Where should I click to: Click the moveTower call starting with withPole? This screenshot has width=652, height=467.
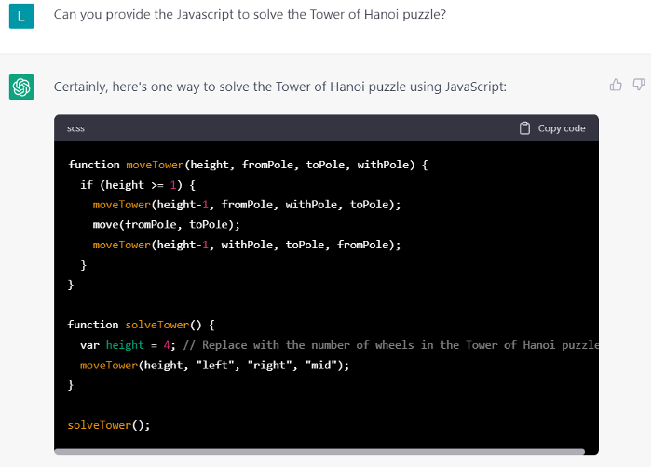coord(246,245)
